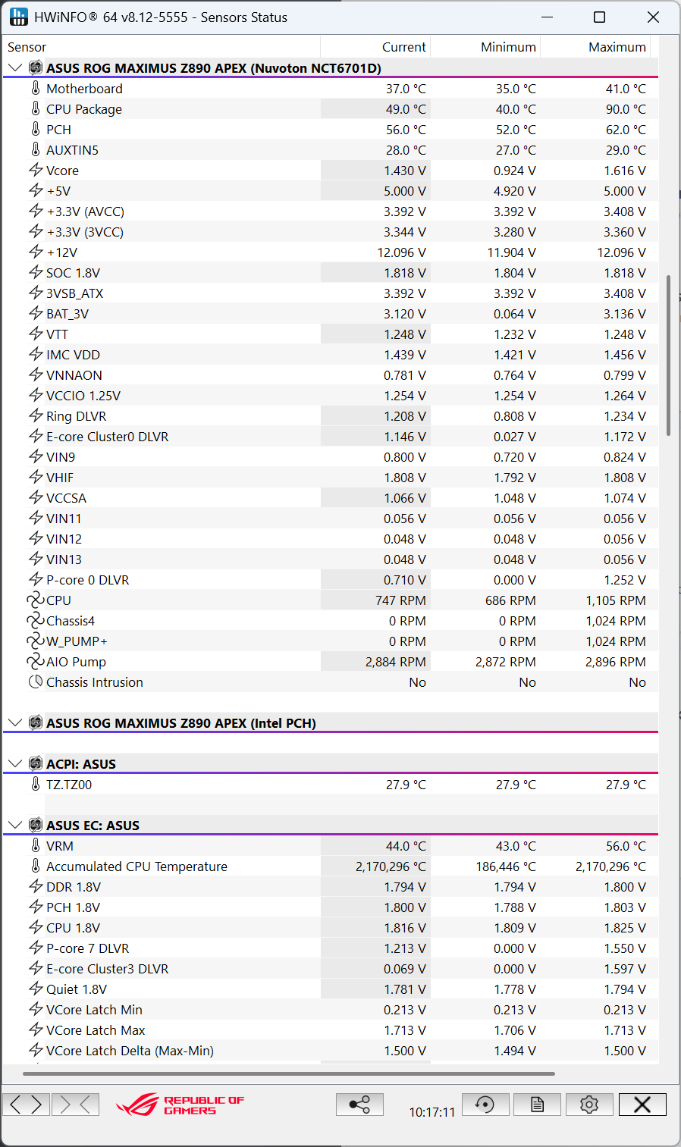Click the Chassis Intrusion clock icon
681x1147 pixels.
36,682
